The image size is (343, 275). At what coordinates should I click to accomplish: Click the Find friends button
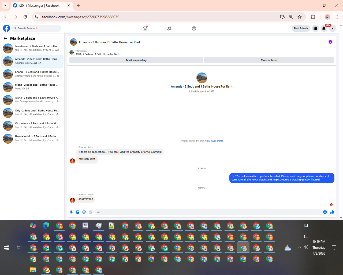tap(301, 28)
